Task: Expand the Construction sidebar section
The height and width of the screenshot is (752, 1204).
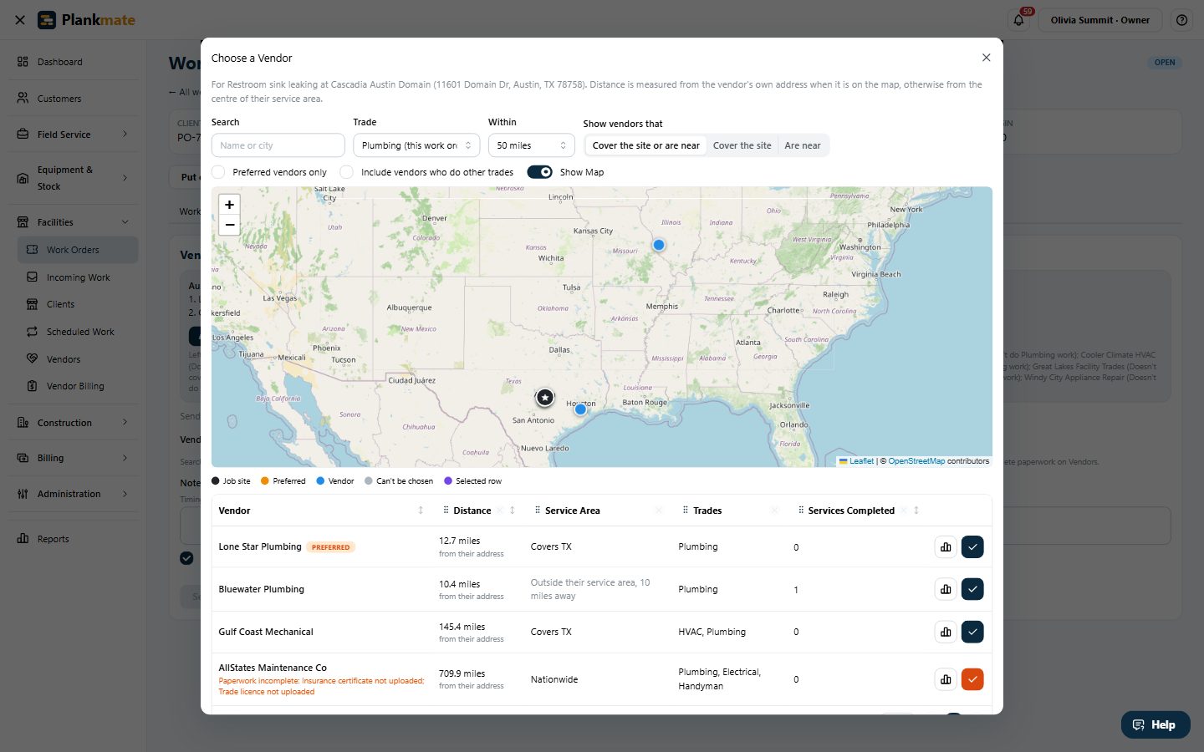Action: click(x=74, y=423)
